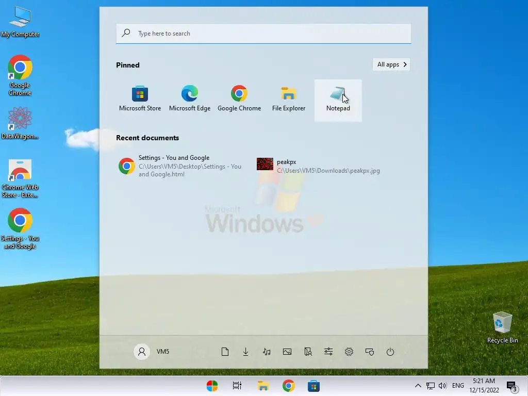The image size is (528, 396).
Task: Launch Notepad from pinned apps
Action: click(x=338, y=100)
